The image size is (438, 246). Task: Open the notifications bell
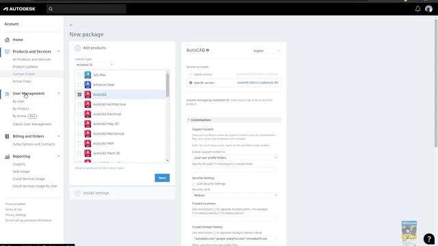[x=417, y=9]
